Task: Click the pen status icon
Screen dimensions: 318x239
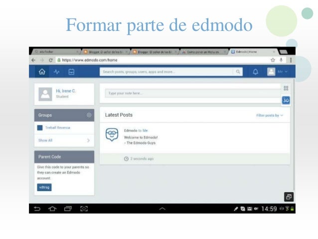Action: click(236, 209)
